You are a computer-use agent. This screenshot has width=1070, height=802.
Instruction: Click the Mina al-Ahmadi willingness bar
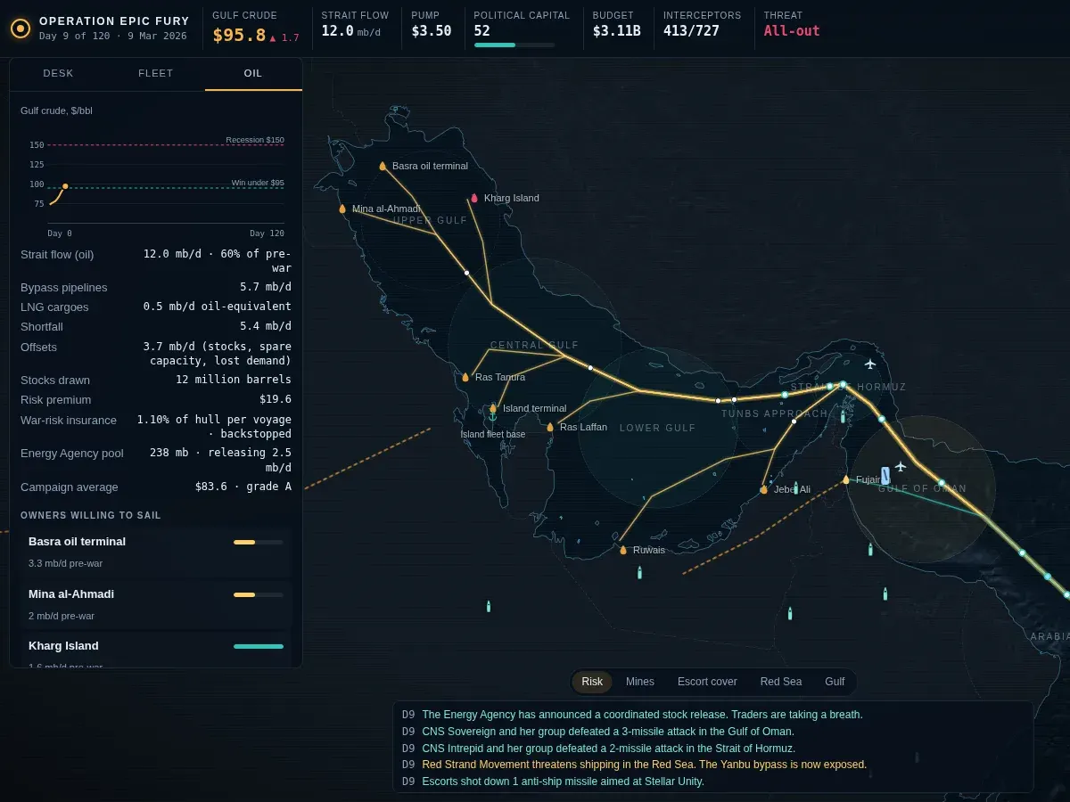pyautogui.click(x=259, y=594)
